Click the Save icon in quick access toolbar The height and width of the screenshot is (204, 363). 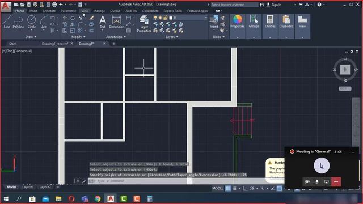pos(29,5)
